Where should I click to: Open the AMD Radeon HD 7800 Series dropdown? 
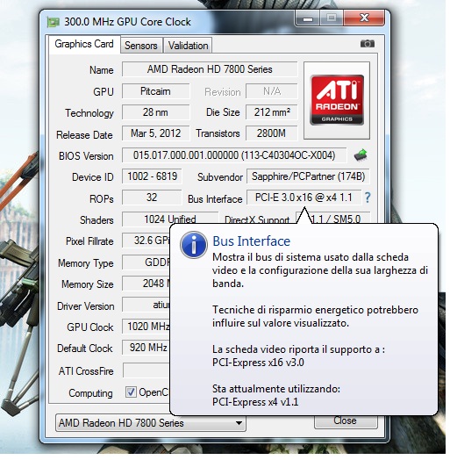[150, 423]
